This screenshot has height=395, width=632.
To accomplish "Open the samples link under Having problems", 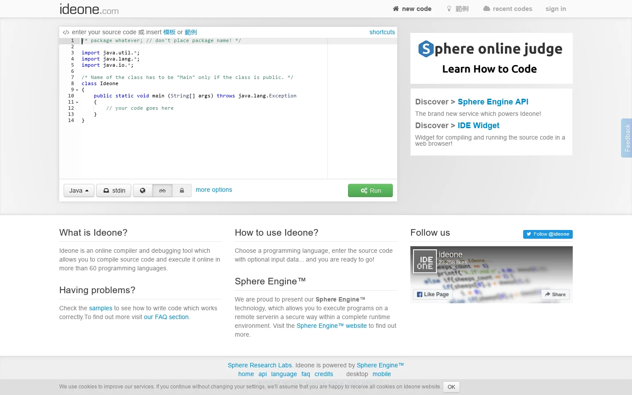I will coord(101,308).
